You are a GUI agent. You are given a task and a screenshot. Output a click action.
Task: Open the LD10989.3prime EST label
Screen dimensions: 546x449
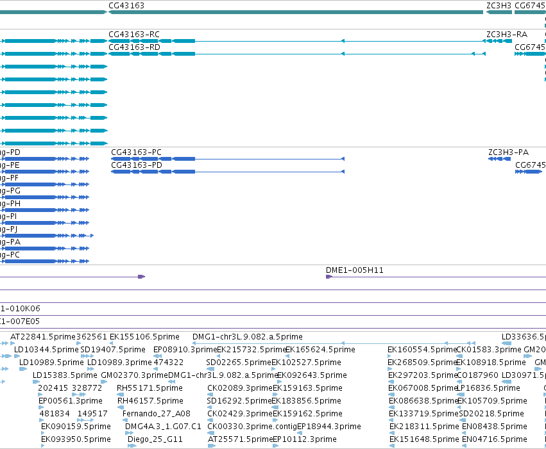pyautogui.click(x=119, y=363)
